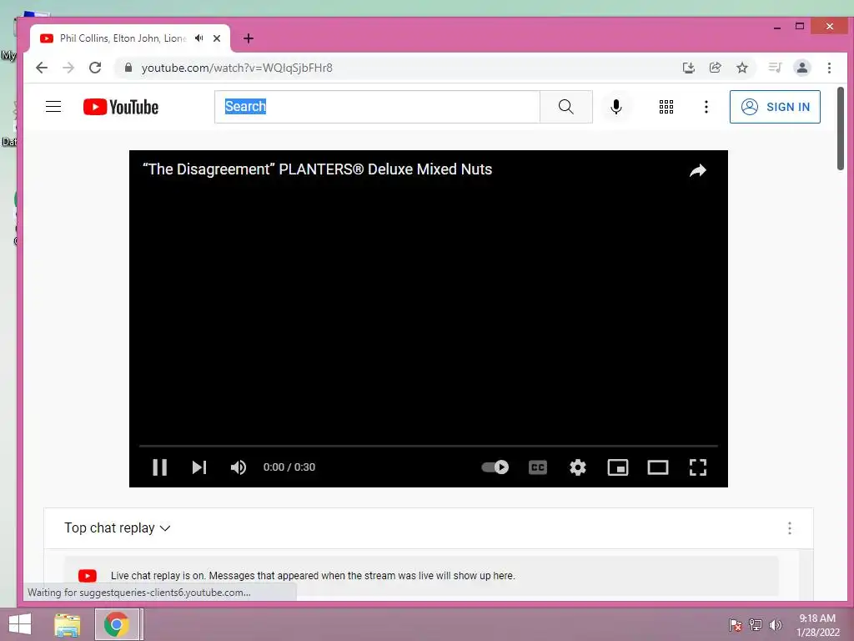854x641 pixels.
Task: Open the Chrome three-dot menu
Action: pos(830,68)
